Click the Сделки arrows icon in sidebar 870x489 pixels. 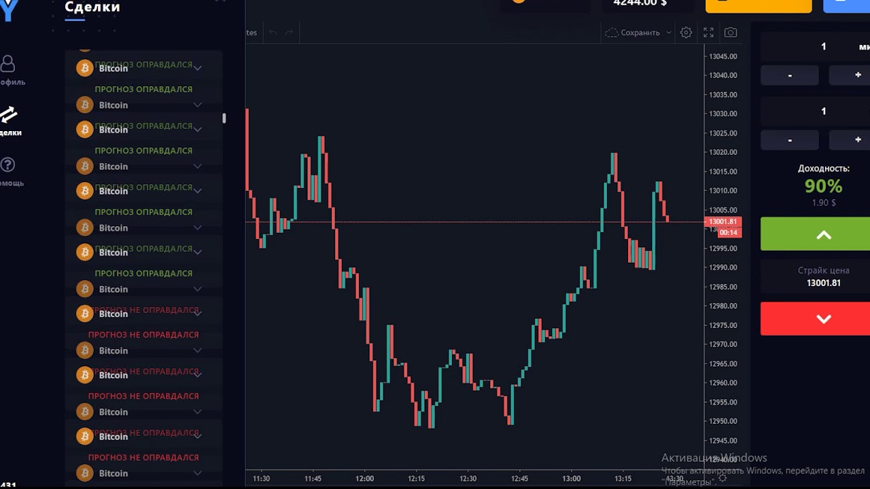coord(8,115)
